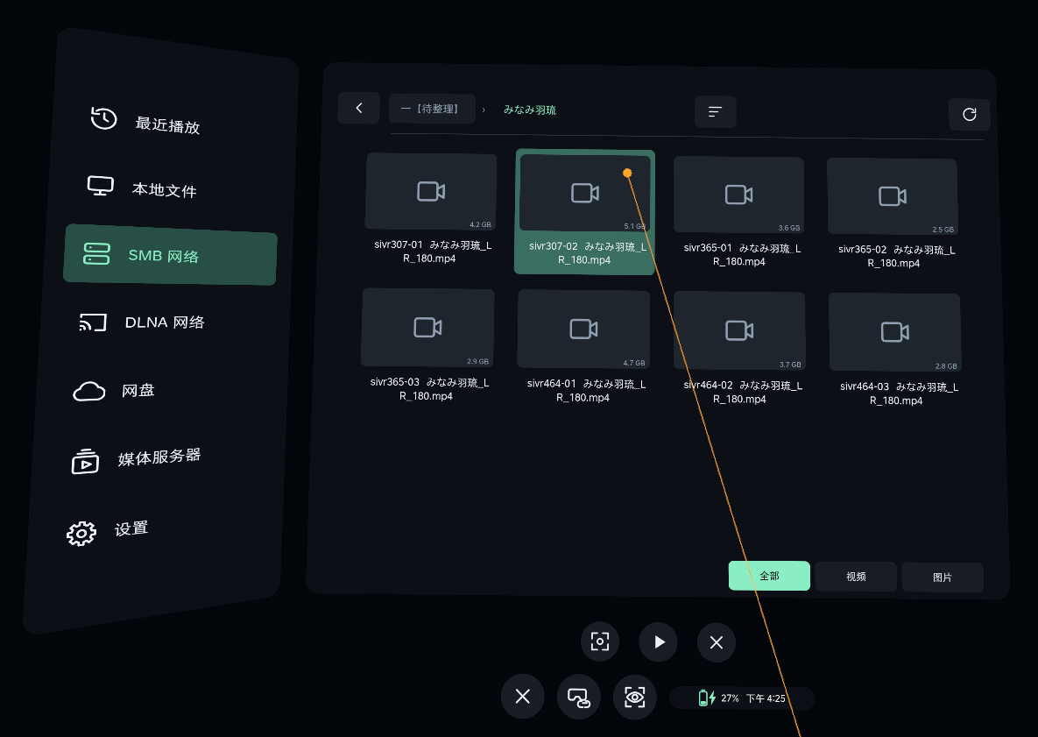1038x737 pixels.
Task: Choose the sivr464-03 video file
Action: [895, 351]
